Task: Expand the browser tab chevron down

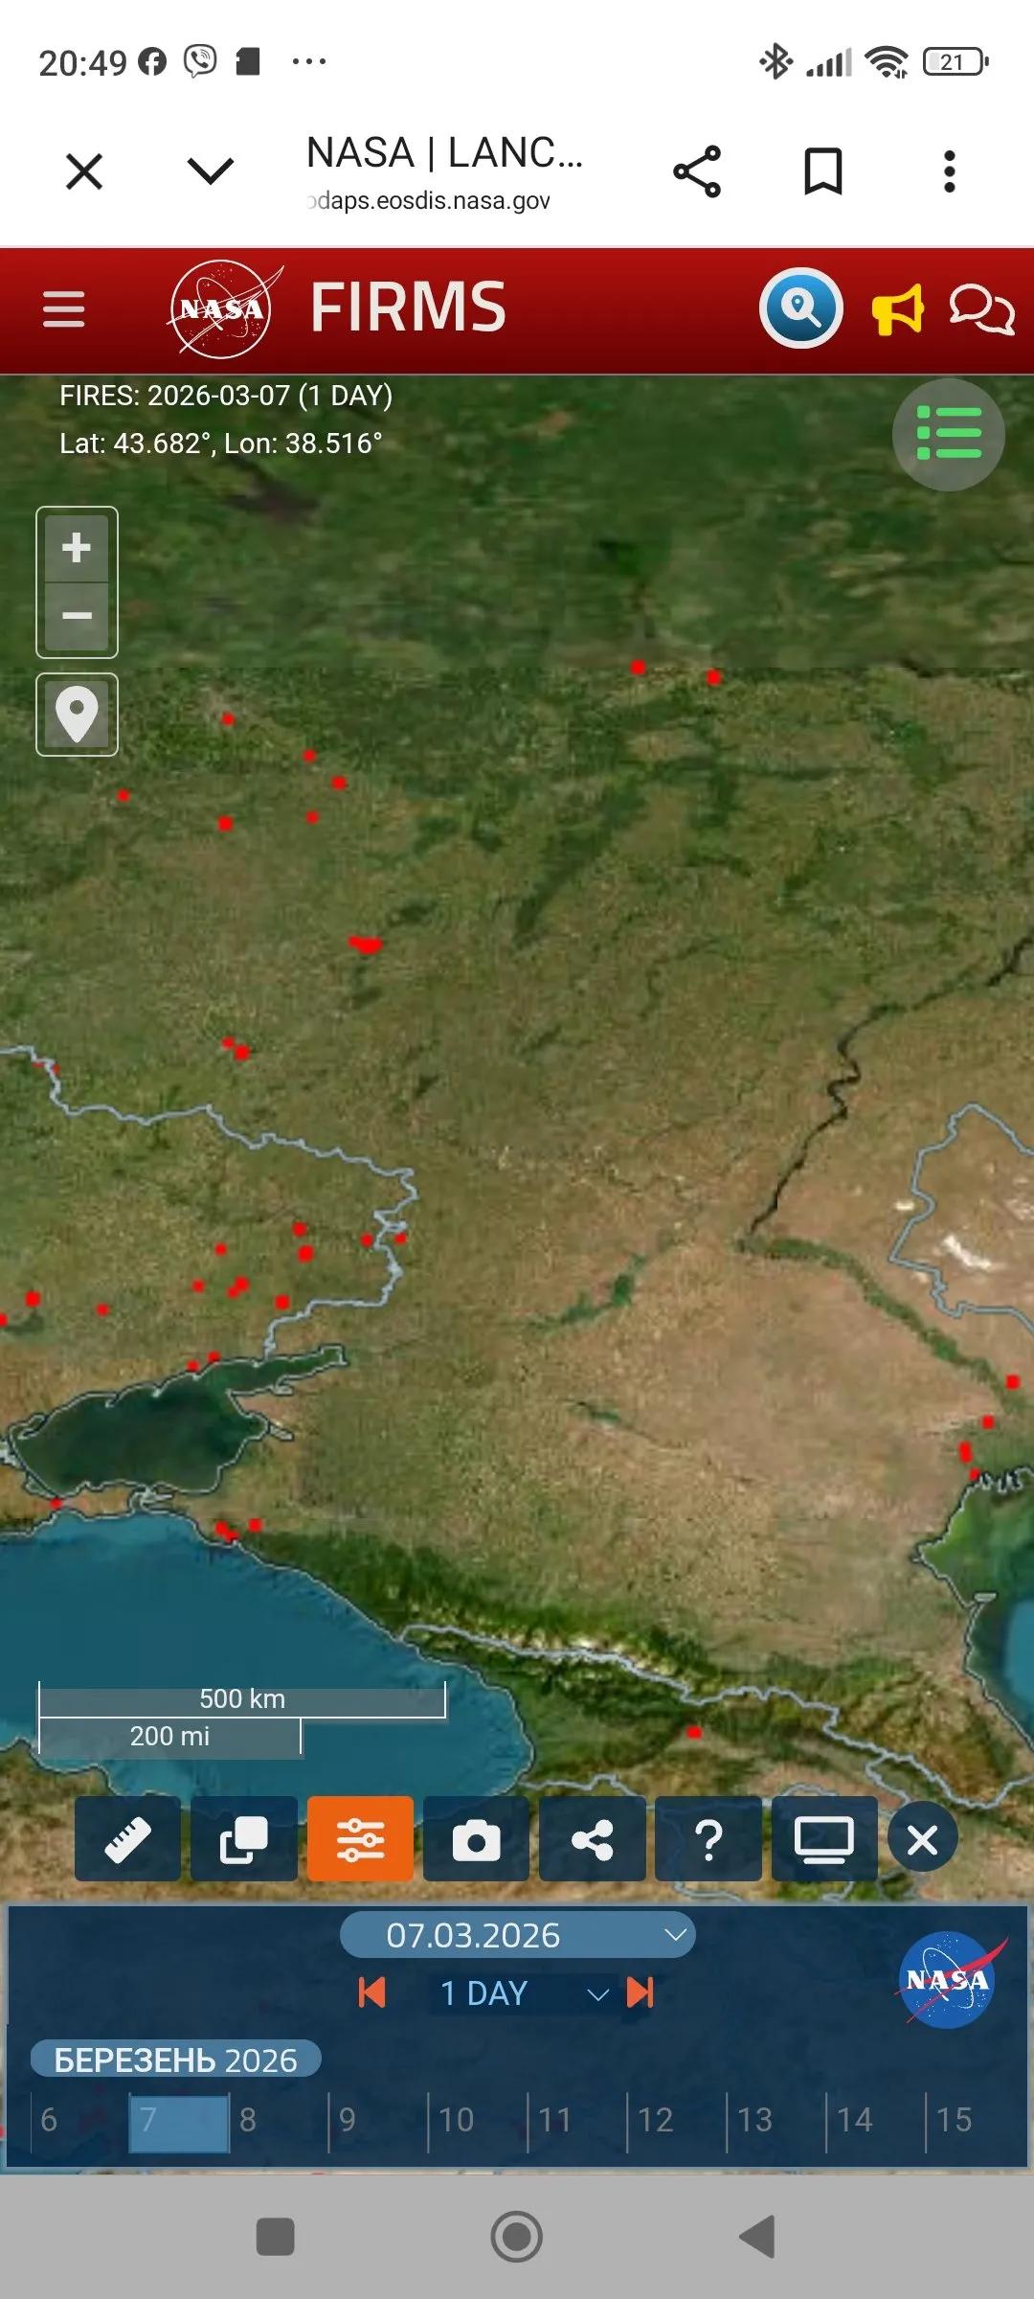Action: (211, 171)
